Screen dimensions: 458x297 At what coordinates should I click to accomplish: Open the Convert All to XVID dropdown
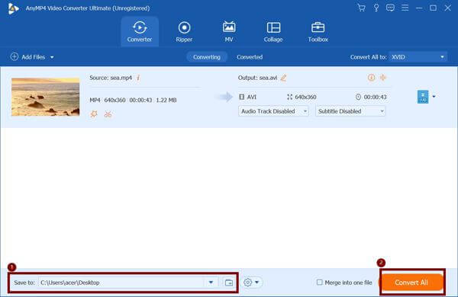[x=418, y=57]
